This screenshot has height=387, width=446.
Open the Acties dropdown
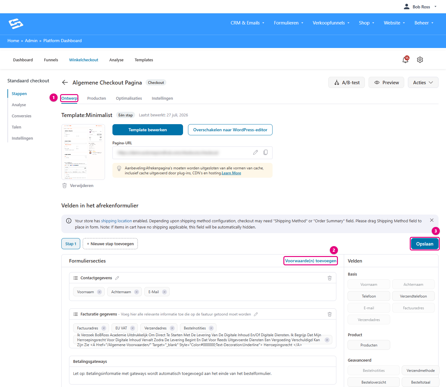point(423,82)
